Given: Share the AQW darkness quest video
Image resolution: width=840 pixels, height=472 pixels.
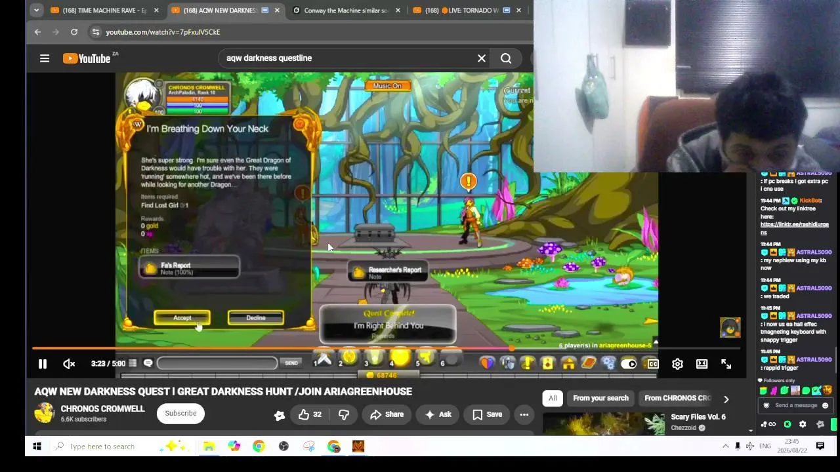Looking at the screenshot, I should [x=387, y=414].
